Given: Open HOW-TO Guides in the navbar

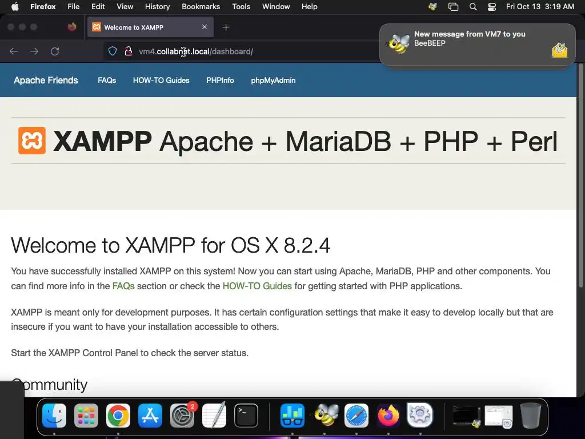Looking at the screenshot, I should coord(161,80).
